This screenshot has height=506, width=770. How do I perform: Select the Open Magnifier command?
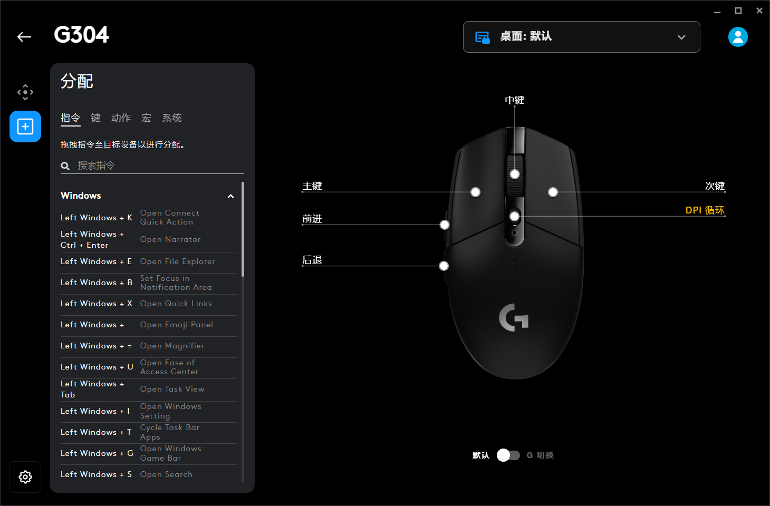[149, 346]
